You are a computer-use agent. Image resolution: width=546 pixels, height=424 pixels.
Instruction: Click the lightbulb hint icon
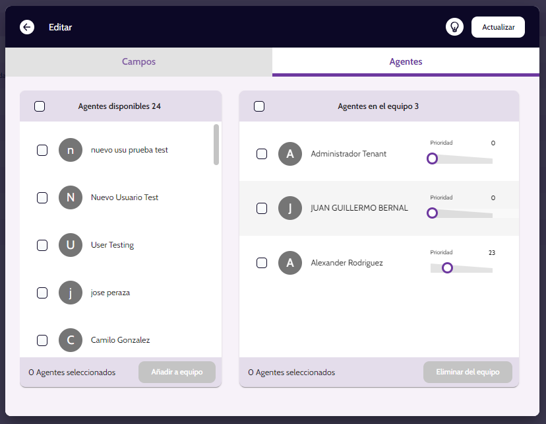(x=454, y=27)
